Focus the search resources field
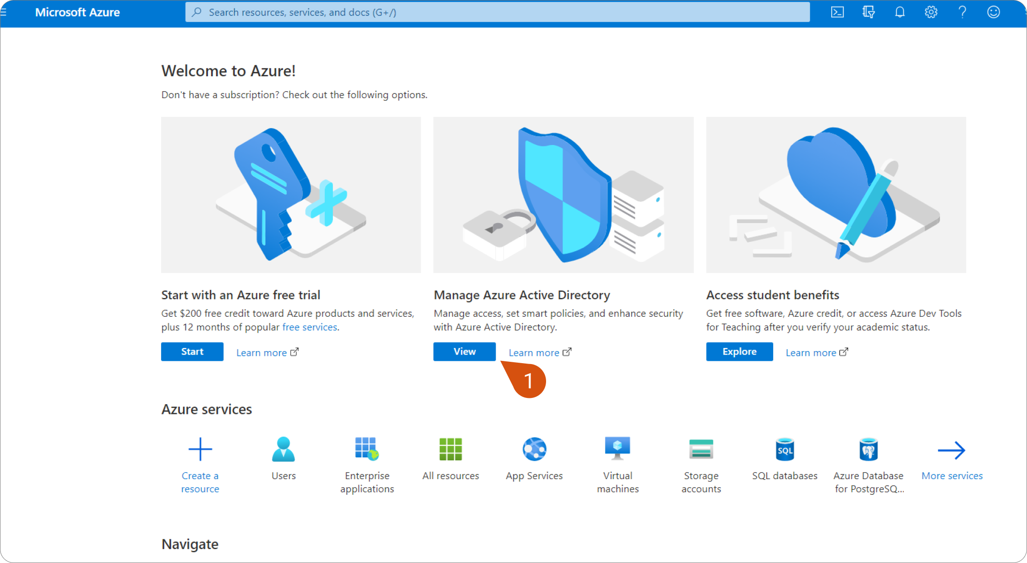Screen dimensions: 1027x563 [x=497, y=12]
